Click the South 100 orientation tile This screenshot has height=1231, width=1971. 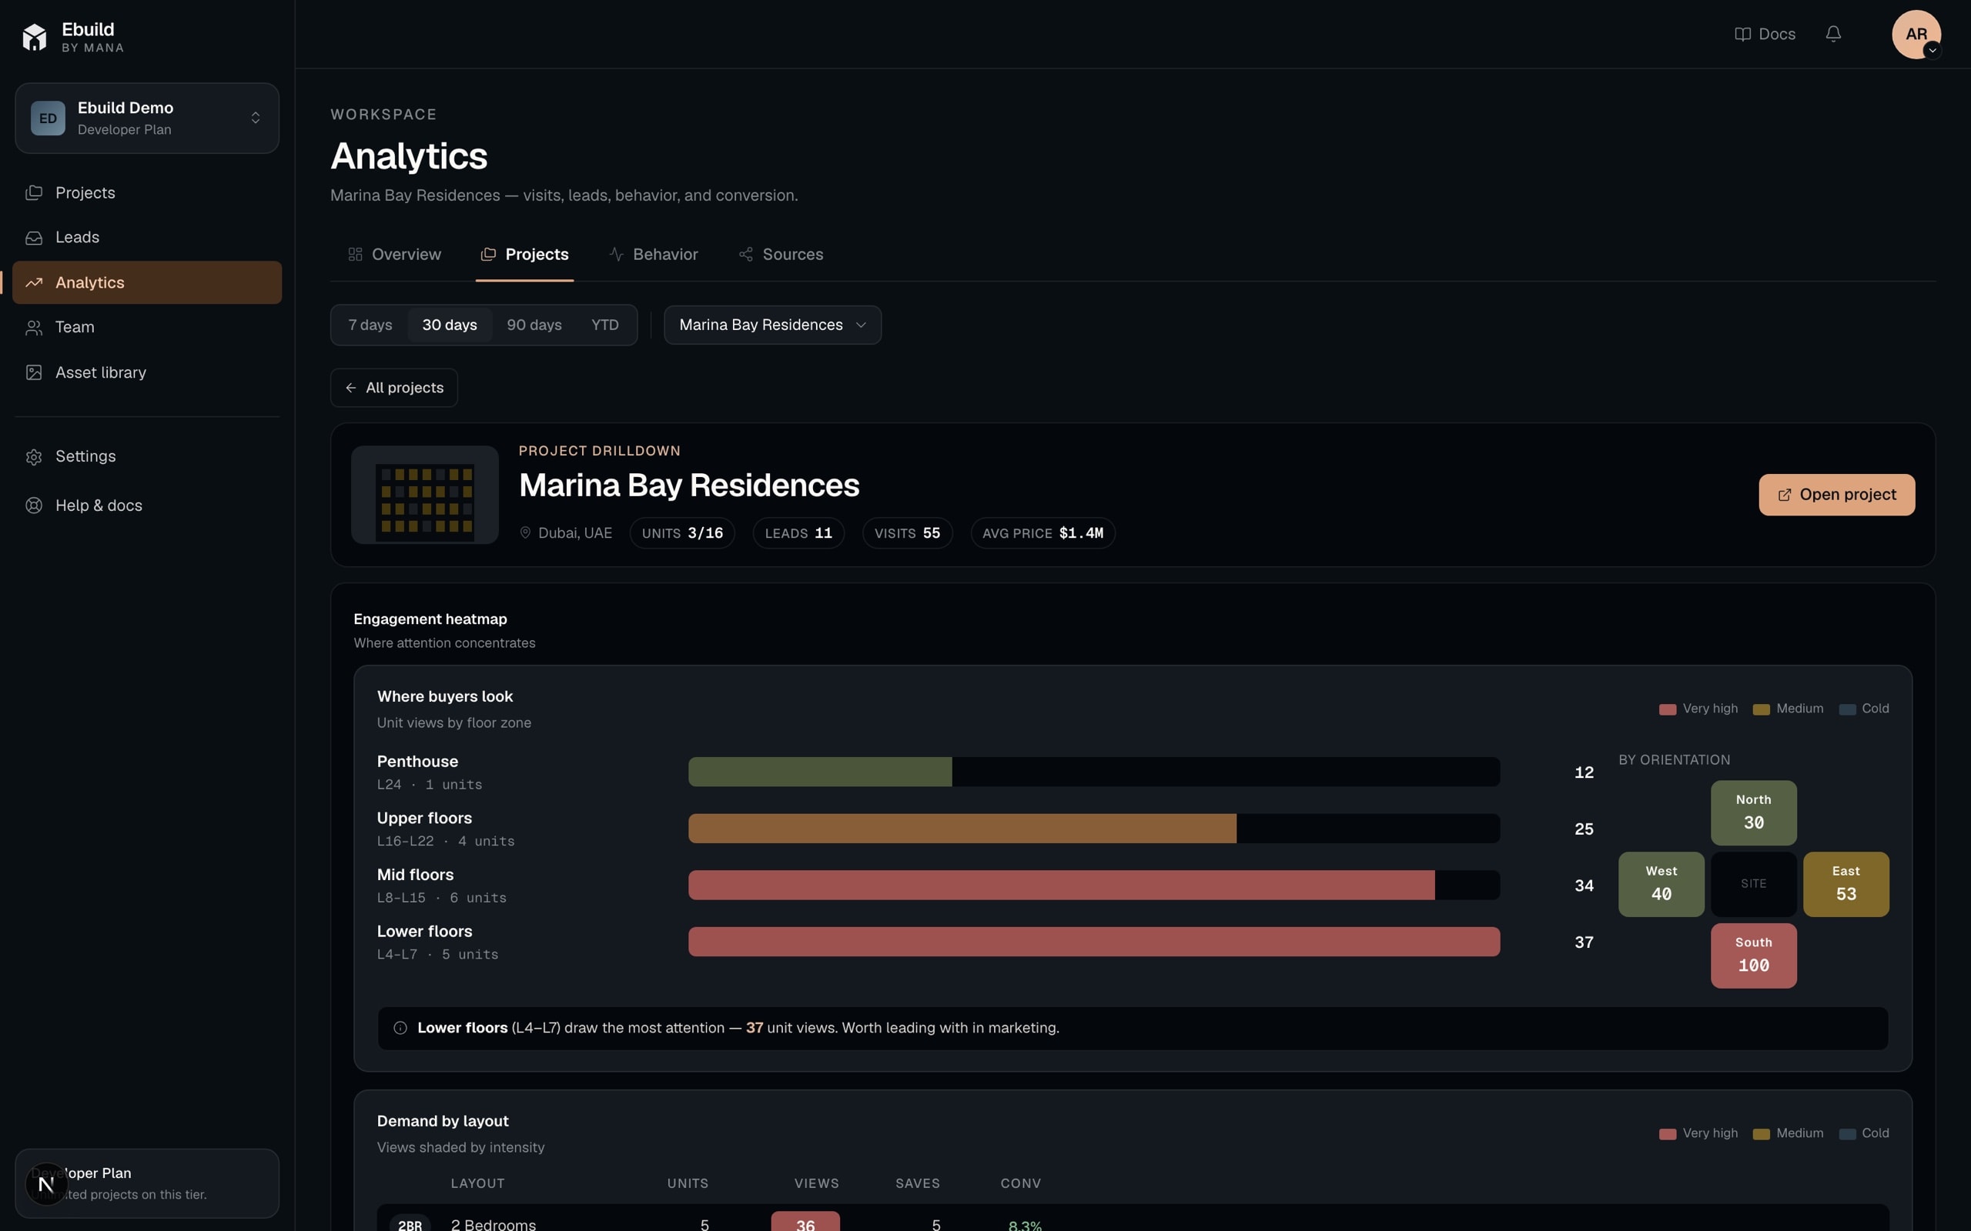tap(1754, 956)
